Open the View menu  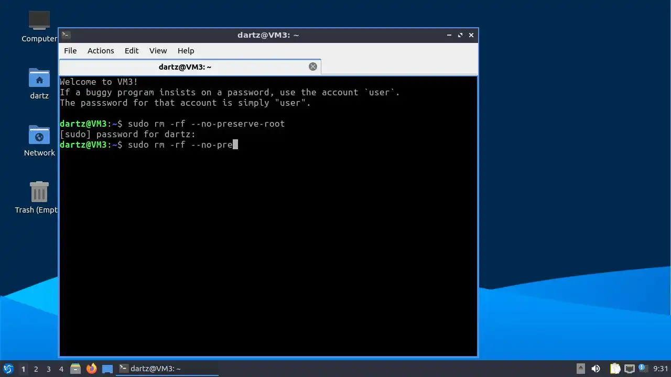(158, 51)
